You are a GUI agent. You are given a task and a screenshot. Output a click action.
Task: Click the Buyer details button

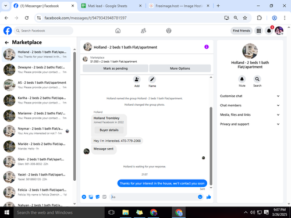109,130
